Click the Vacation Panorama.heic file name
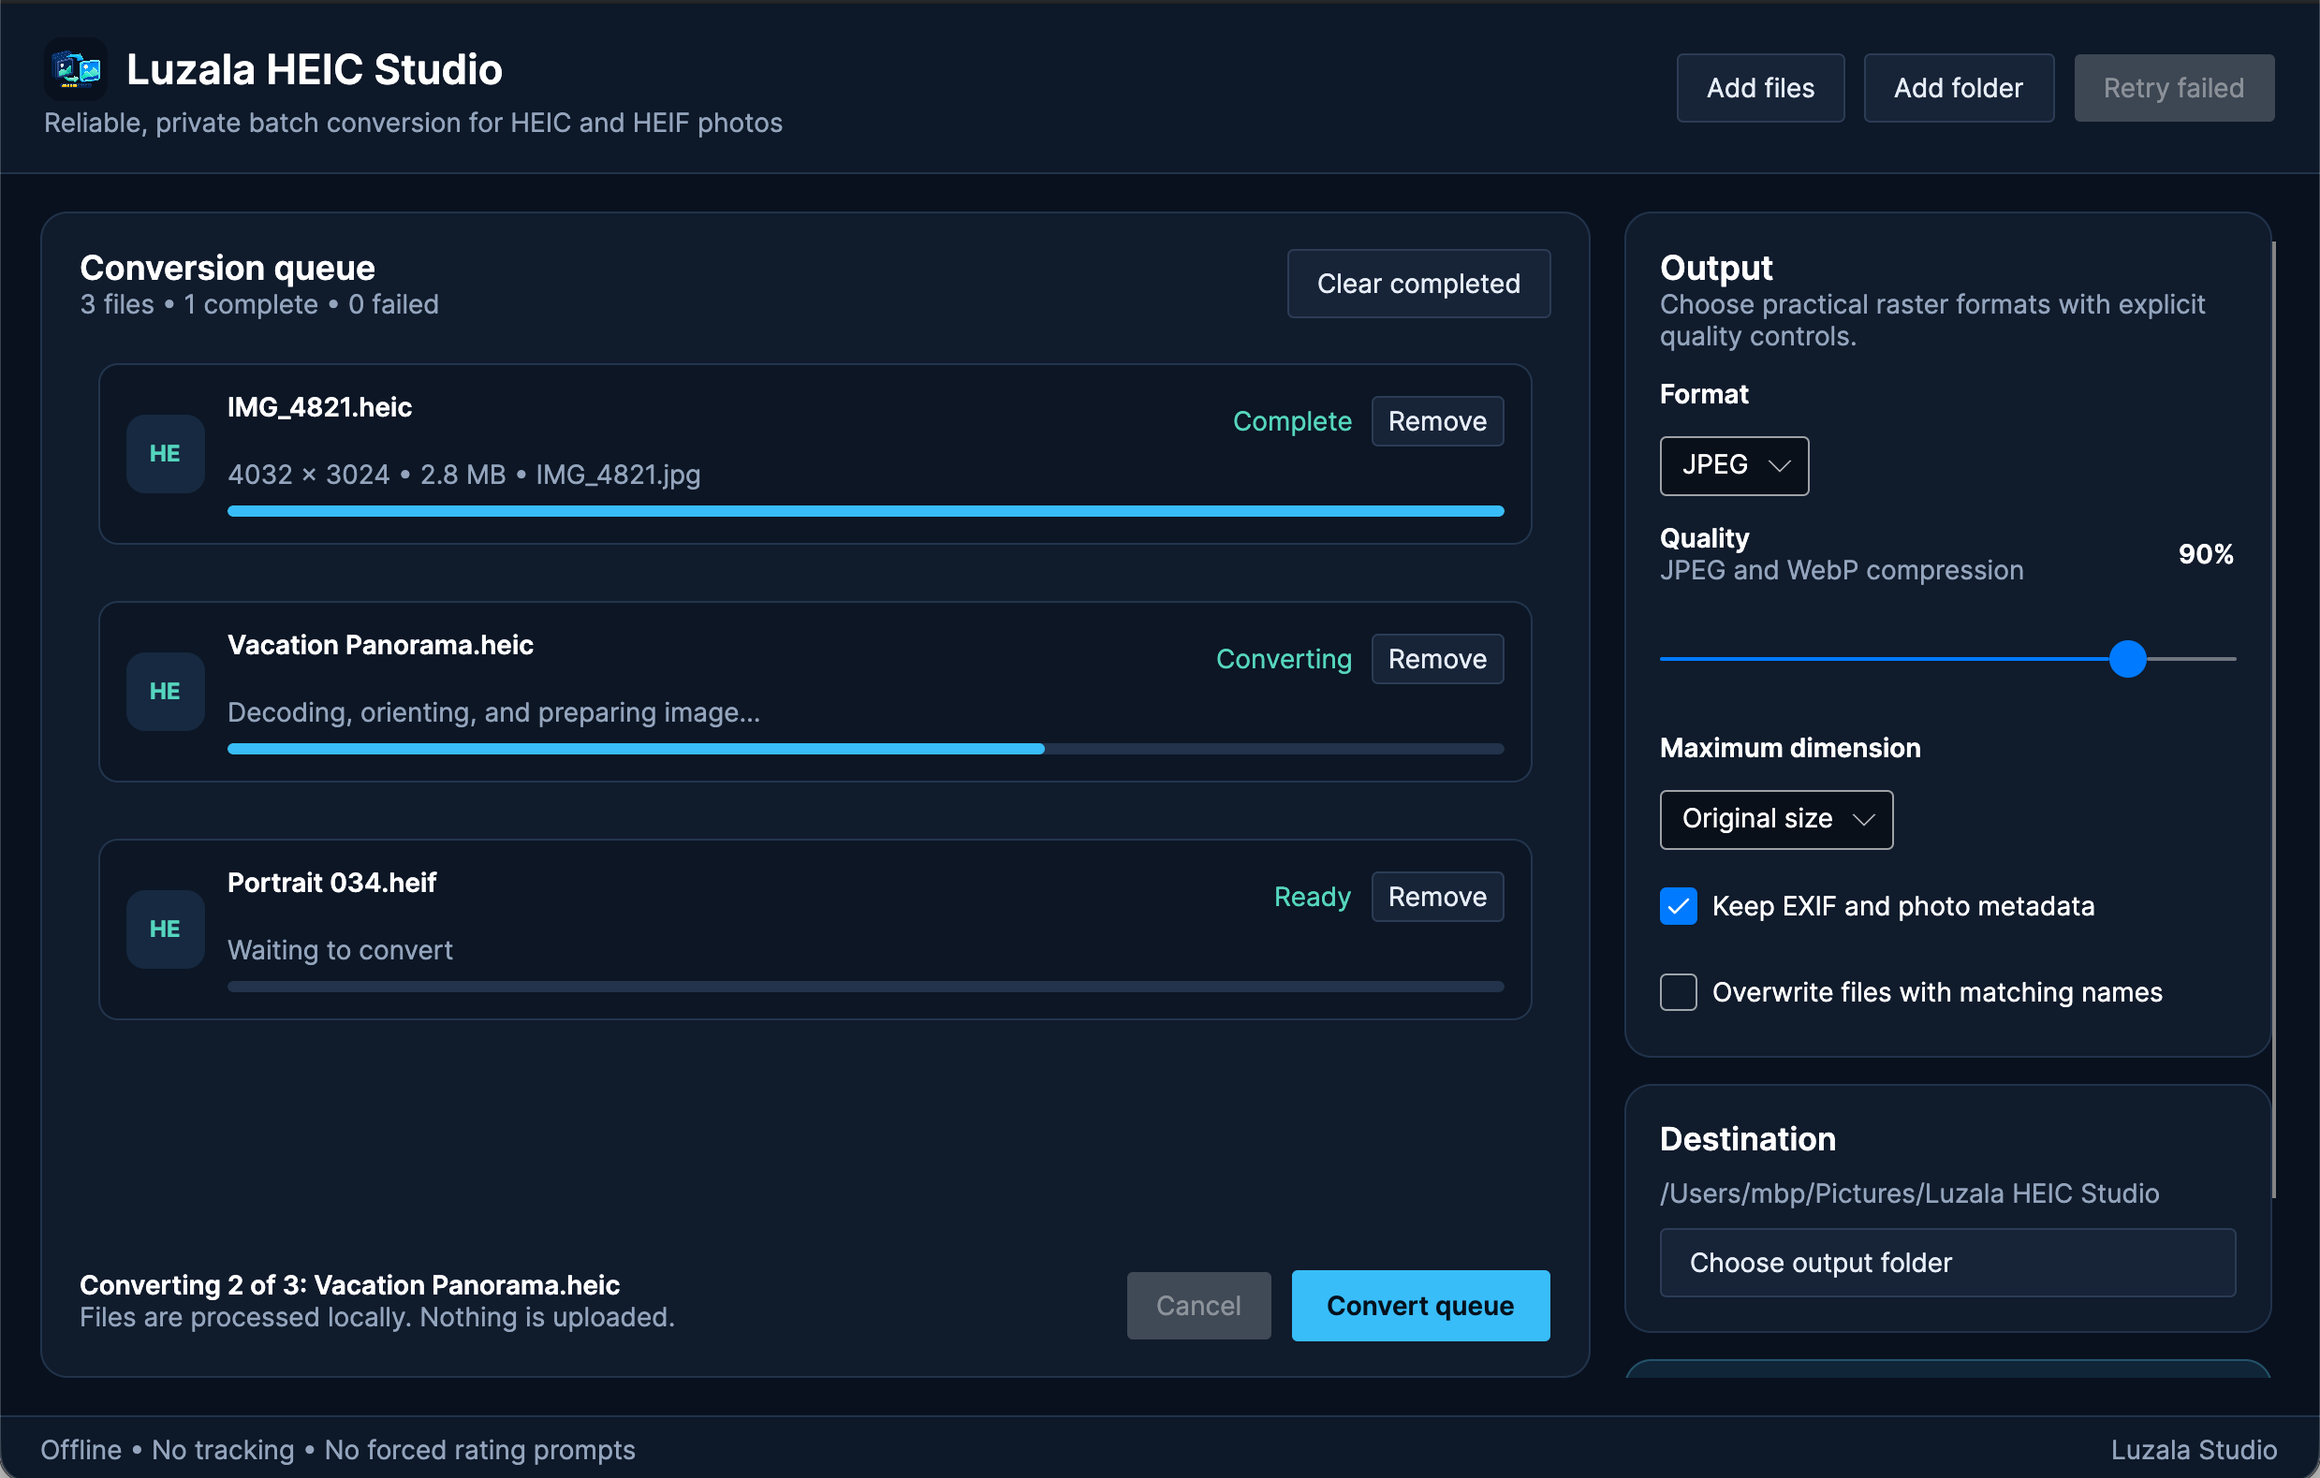 click(379, 646)
